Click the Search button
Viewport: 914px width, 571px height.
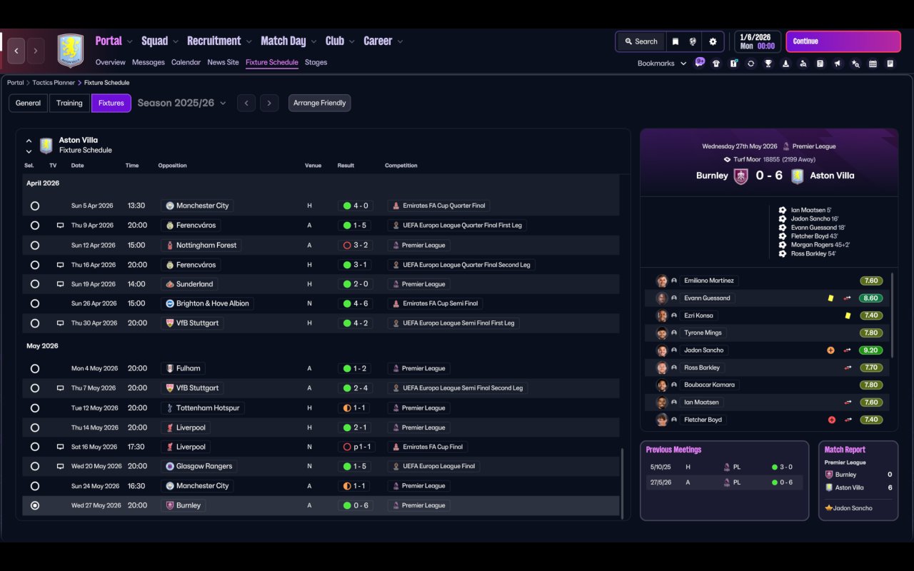pos(641,41)
